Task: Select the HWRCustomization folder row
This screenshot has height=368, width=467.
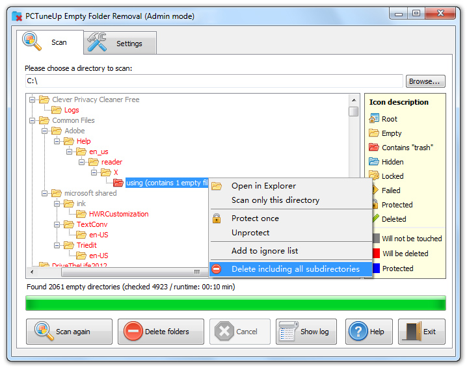Action: pyautogui.click(x=118, y=214)
